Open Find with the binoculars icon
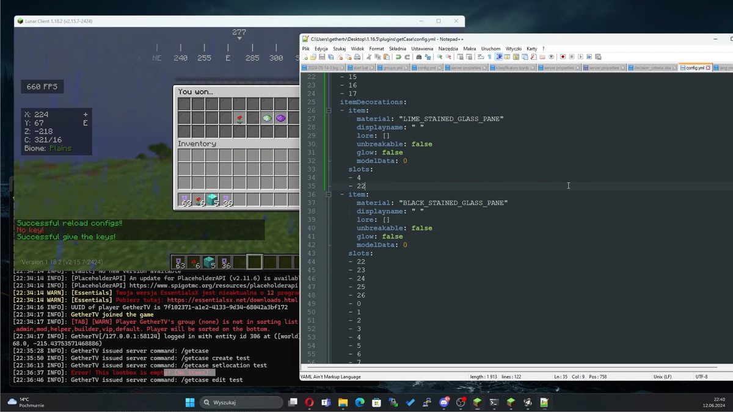This screenshot has height=412, width=733. [x=418, y=57]
